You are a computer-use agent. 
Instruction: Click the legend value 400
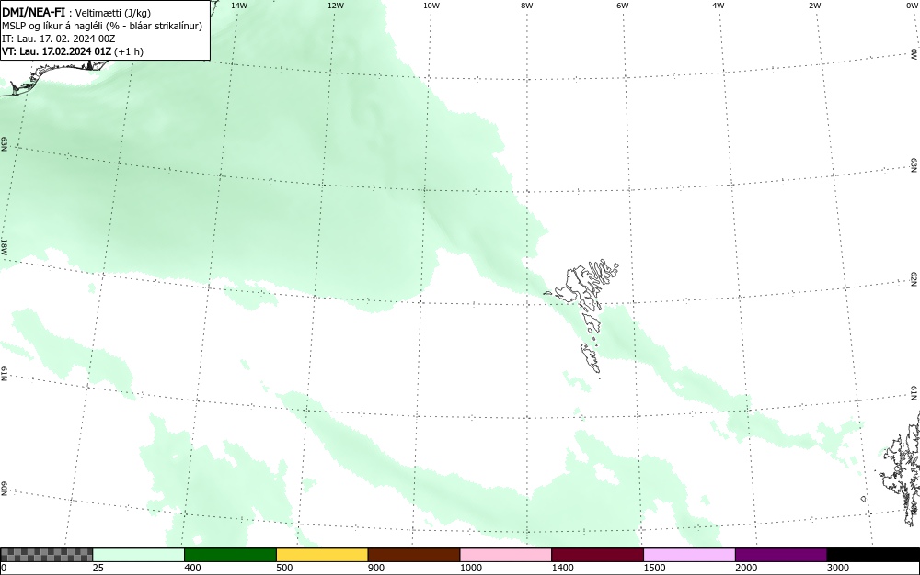click(x=192, y=568)
